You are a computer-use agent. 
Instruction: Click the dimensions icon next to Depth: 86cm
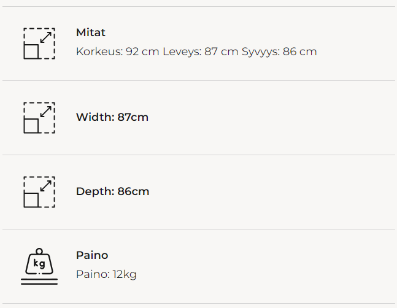point(39,192)
